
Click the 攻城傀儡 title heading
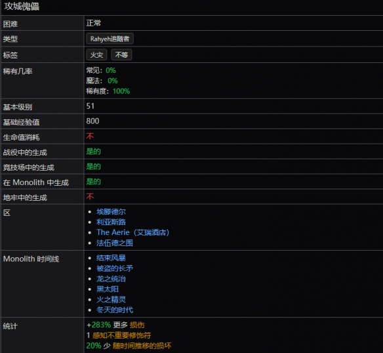click(x=22, y=7)
